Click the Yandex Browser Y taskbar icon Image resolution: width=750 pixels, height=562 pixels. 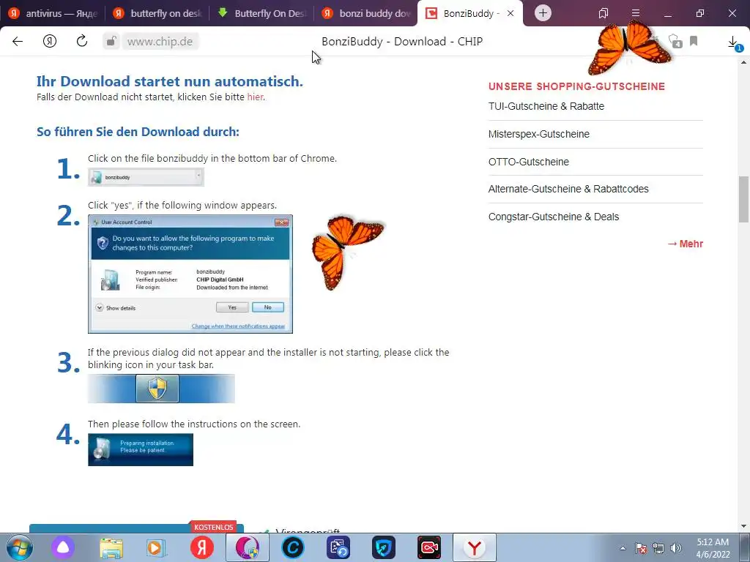click(x=475, y=547)
